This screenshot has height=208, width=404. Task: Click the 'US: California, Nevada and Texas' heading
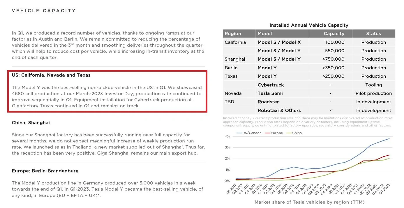tap(51, 75)
